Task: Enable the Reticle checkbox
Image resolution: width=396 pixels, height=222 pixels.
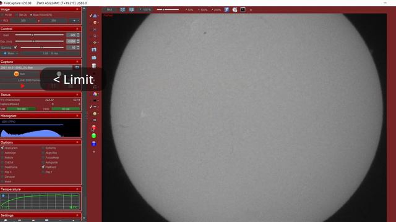Action: tap(2, 158)
